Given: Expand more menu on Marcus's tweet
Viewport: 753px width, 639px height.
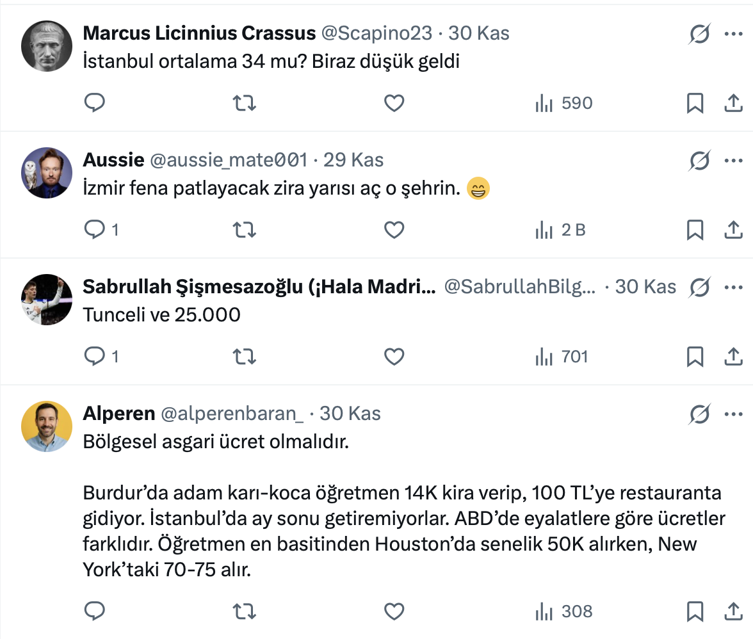Looking at the screenshot, I should [733, 33].
